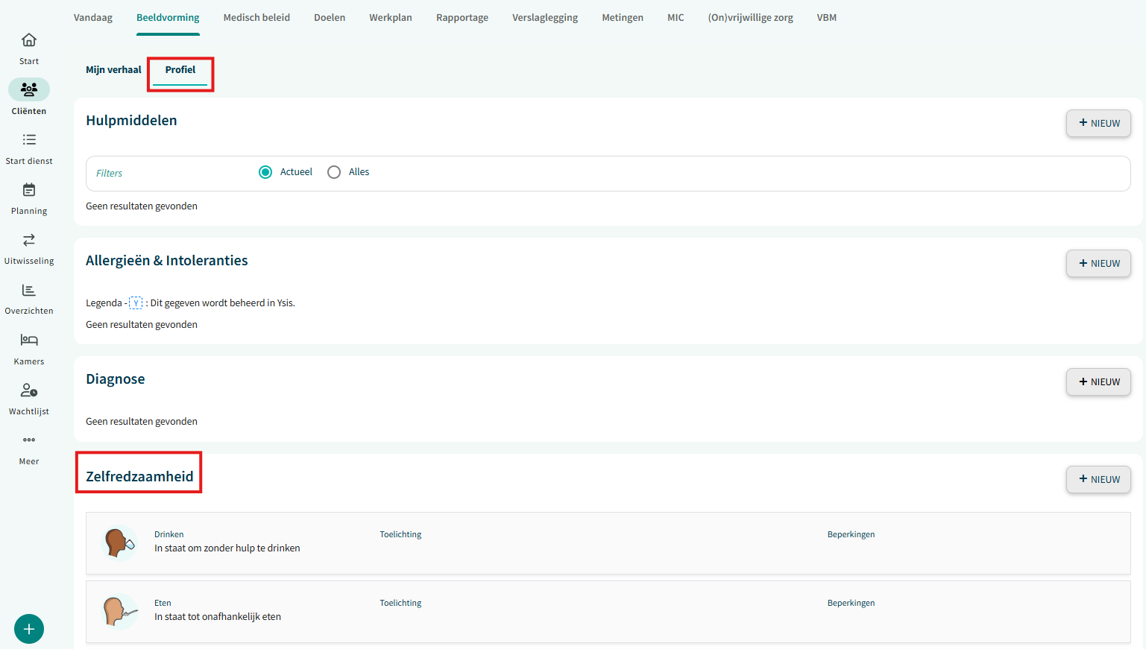Open the Meer three-dots icon
The image size is (1146, 649).
pos(29,440)
